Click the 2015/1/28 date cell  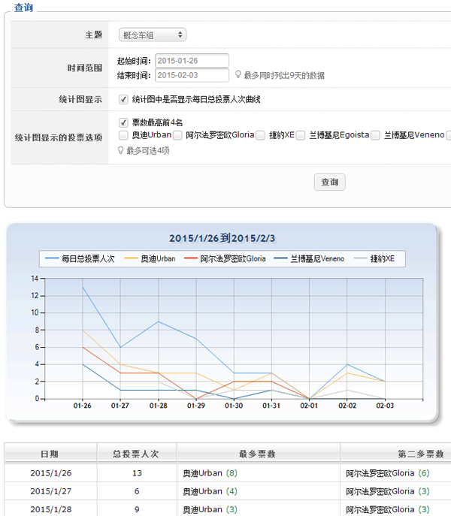point(50,509)
